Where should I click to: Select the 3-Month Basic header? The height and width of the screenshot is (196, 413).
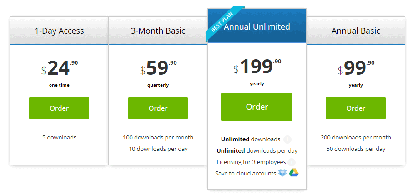click(x=158, y=31)
